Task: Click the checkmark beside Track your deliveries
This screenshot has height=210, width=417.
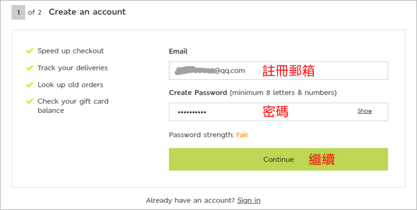Action: 29,68
